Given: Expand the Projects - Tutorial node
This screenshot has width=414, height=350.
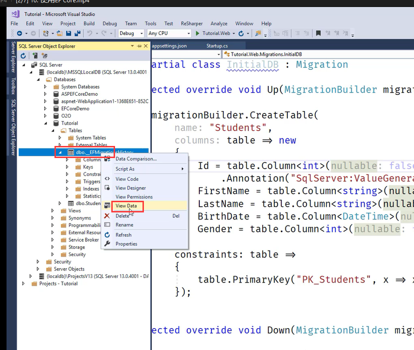Looking at the screenshot, I should click(23, 284).
